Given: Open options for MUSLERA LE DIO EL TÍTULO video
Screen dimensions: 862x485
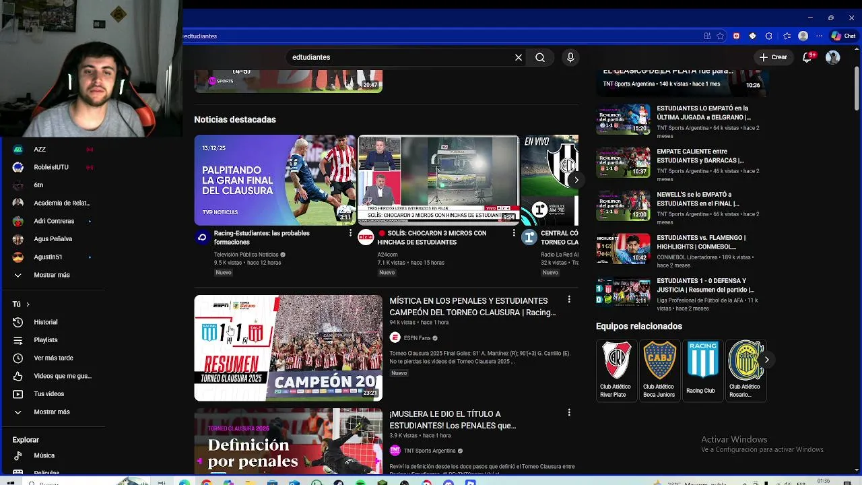Looking at the screenshot, I should 569,412.
